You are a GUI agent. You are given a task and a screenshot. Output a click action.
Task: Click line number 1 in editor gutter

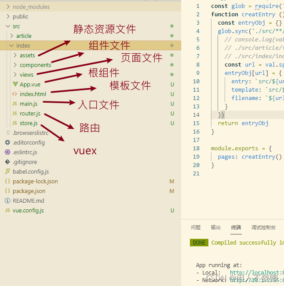[198, 6]
